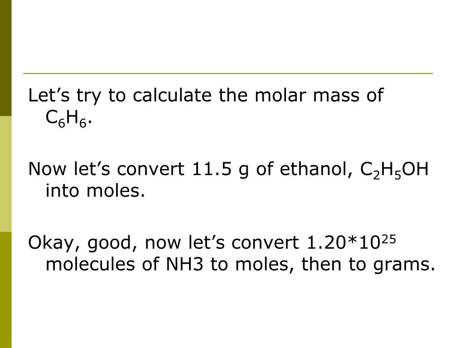Click the superscript exponent 25
This screenshot has width=464, height=348.
pyautogui.click(x=388, y=239)
